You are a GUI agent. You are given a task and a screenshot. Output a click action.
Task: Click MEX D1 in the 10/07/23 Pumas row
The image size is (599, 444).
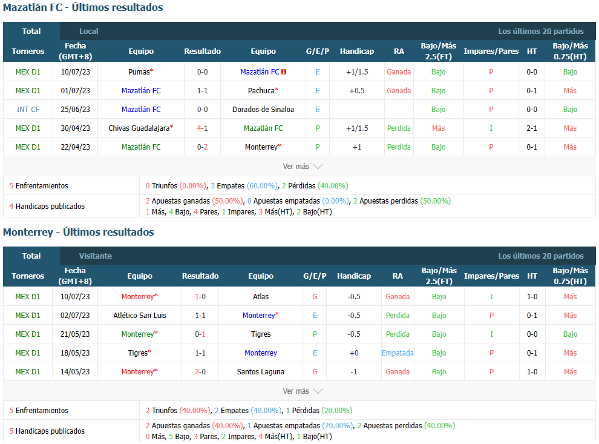pos(28,72)
